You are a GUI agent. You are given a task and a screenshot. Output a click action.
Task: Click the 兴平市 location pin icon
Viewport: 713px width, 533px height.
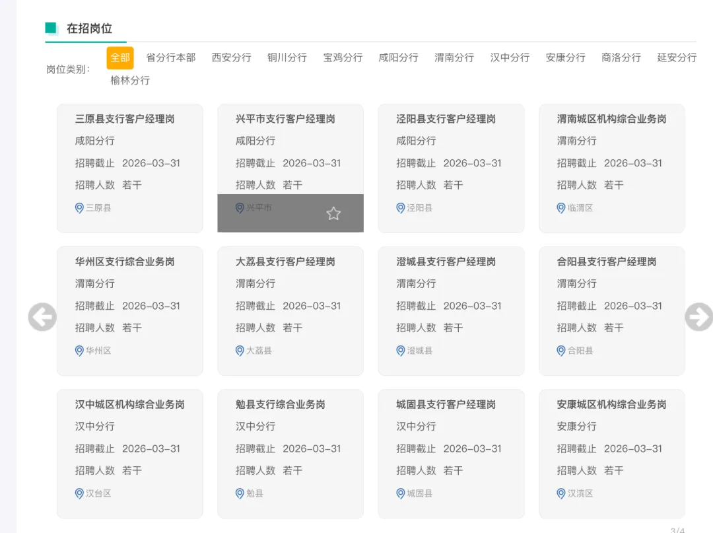point(240,208)
